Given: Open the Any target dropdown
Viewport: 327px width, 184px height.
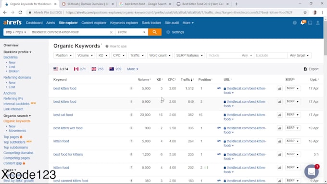Looking at the screenshot, I should (x=299, y=55).
